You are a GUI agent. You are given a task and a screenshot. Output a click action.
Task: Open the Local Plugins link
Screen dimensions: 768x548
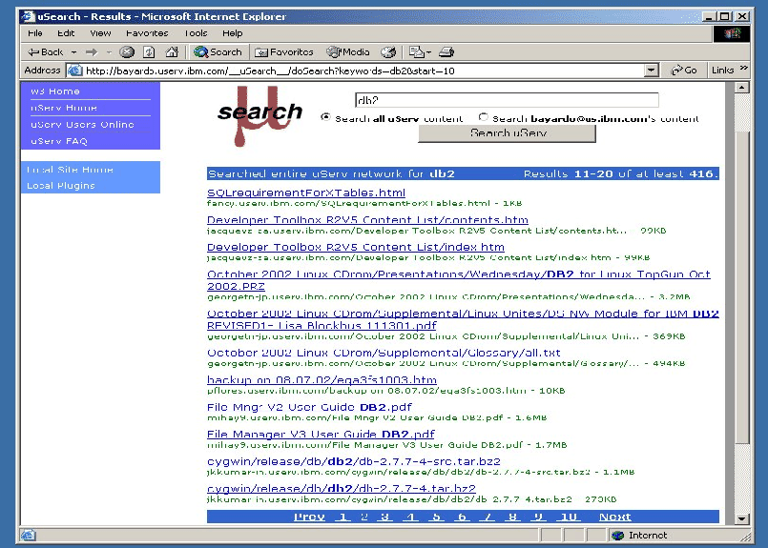(61, 186)
